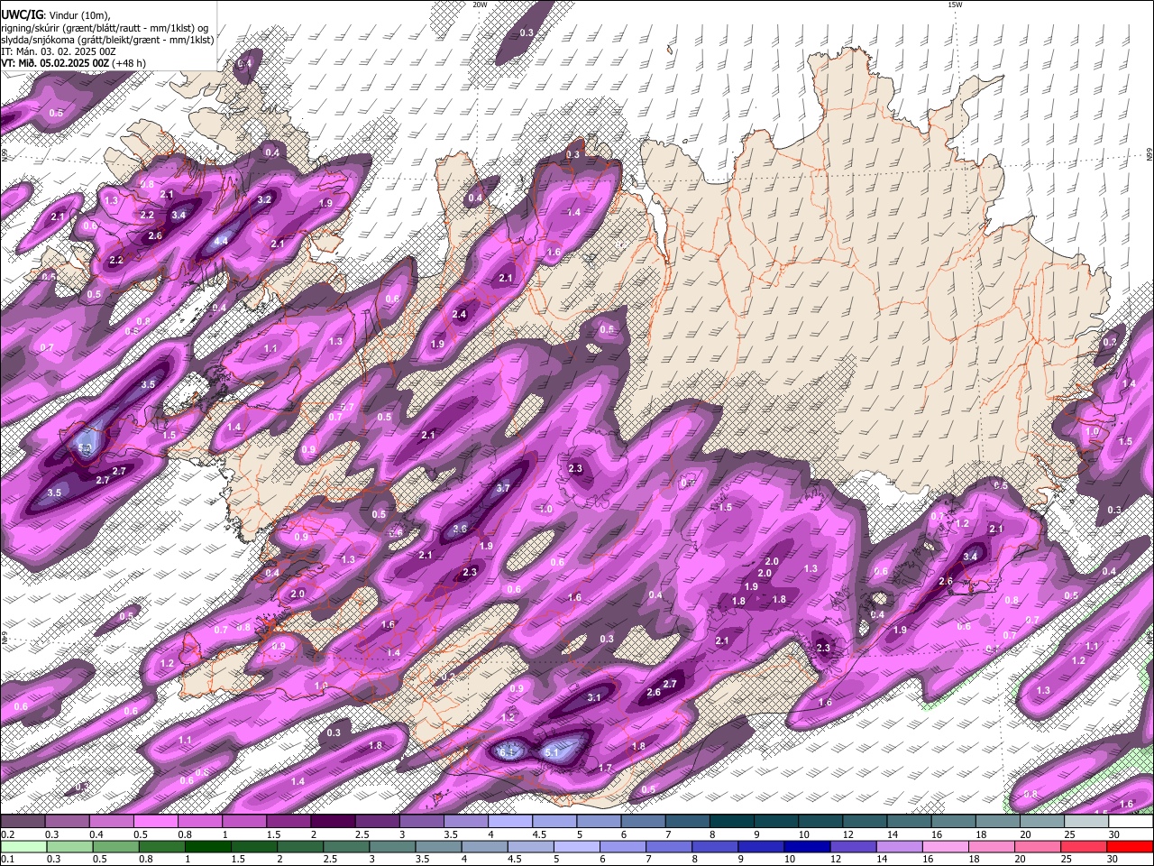1154x866 pixels.
Task: Select the 3.7 precipitation value on map
Action: click(503, 488)
